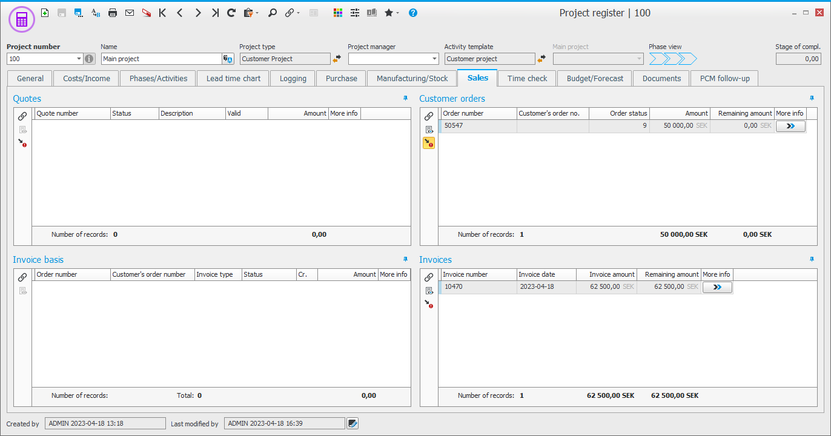Switch to the Budget/Forecast tab
The height and width of the screenshot is (436, 831).
click(595, 78)
